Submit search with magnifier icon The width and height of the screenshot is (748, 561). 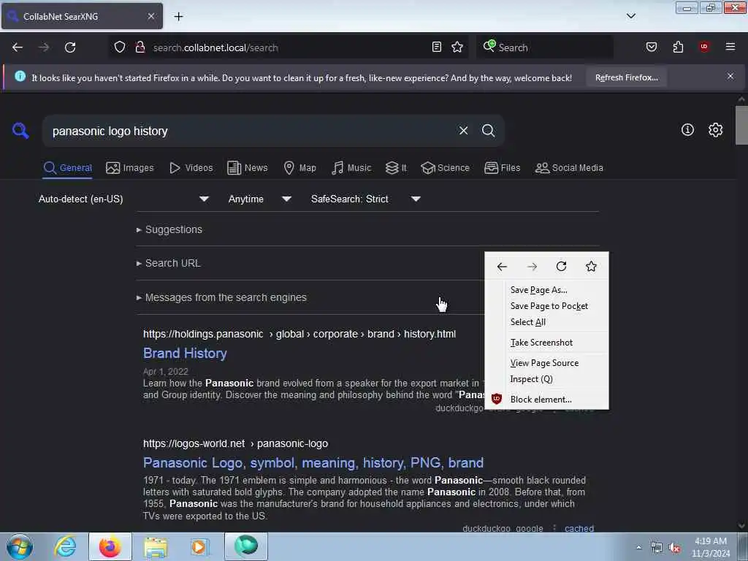click(x=488, y=131)
